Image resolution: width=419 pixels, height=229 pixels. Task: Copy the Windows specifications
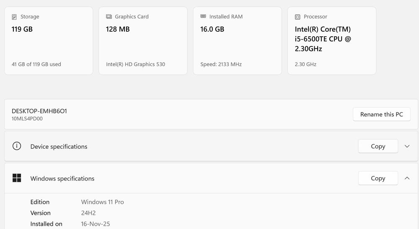[378, 178]
